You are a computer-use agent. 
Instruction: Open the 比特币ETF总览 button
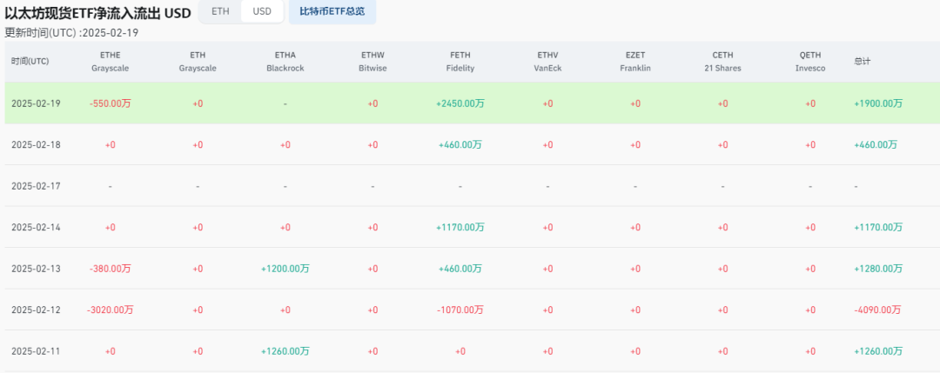[332, 12]
